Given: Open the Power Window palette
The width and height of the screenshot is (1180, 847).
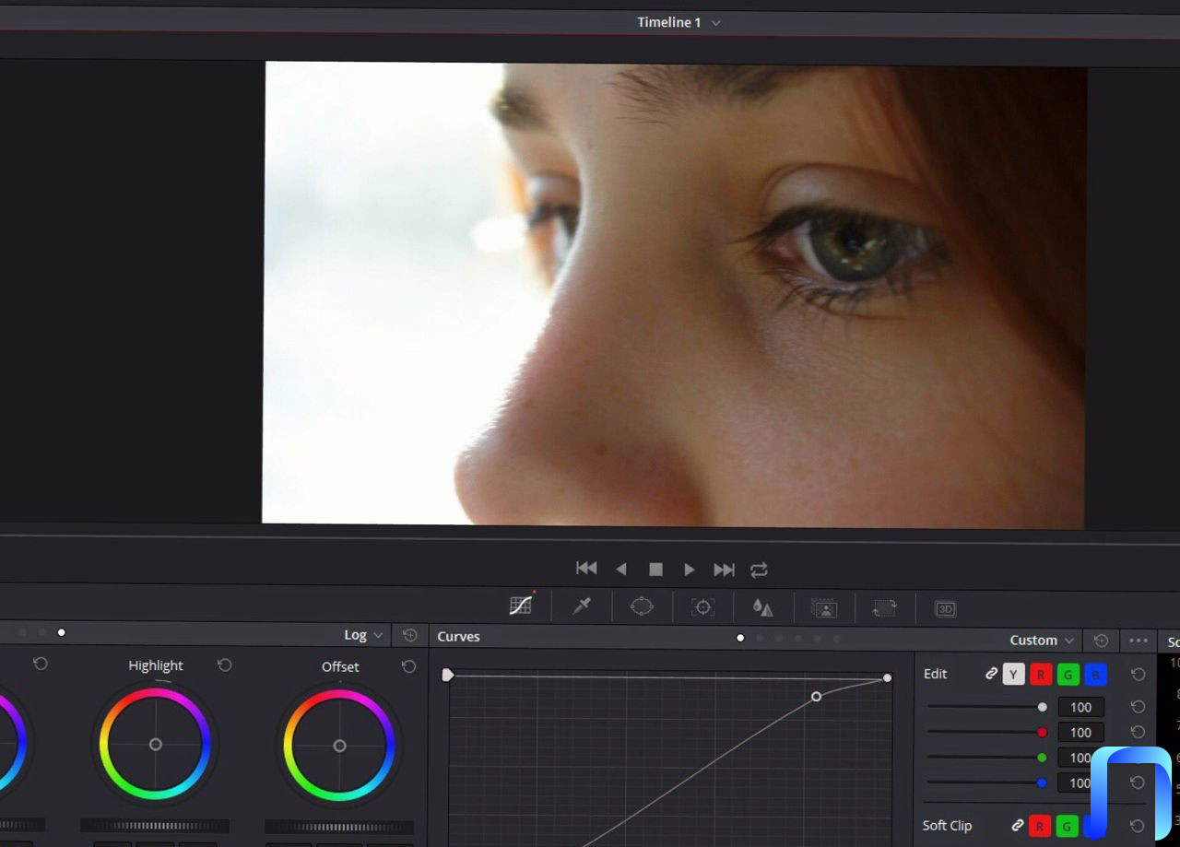Looking at the screenshot, I should coord(642,606).
